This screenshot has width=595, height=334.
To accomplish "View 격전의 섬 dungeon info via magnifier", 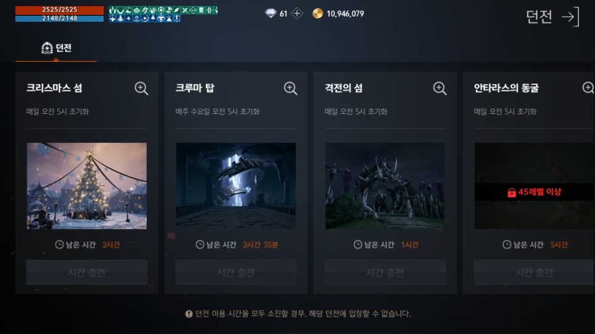I will (439, 88).
